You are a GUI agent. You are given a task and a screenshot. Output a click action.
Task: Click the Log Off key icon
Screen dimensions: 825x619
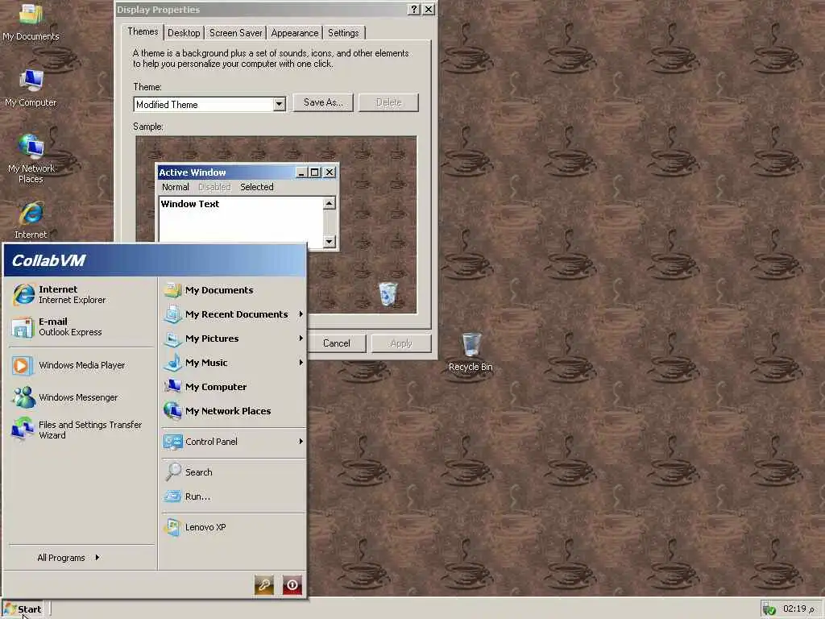coord(264,585)
